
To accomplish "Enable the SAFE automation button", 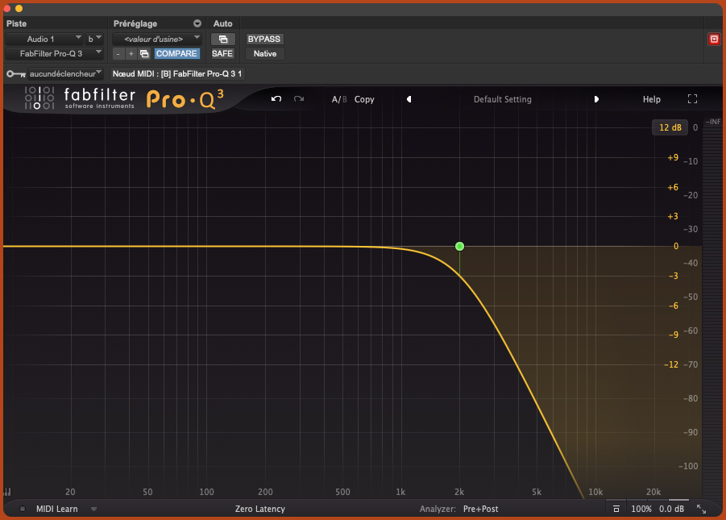I will pos(222,54).
